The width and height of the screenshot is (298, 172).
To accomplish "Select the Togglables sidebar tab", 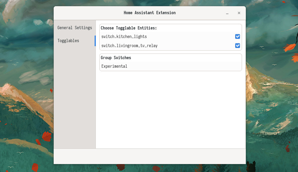I will point(75,41).
